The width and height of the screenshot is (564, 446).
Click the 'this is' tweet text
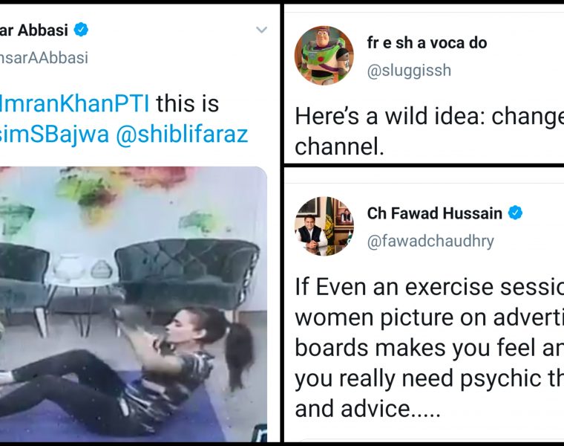click(x=188, y=104)
